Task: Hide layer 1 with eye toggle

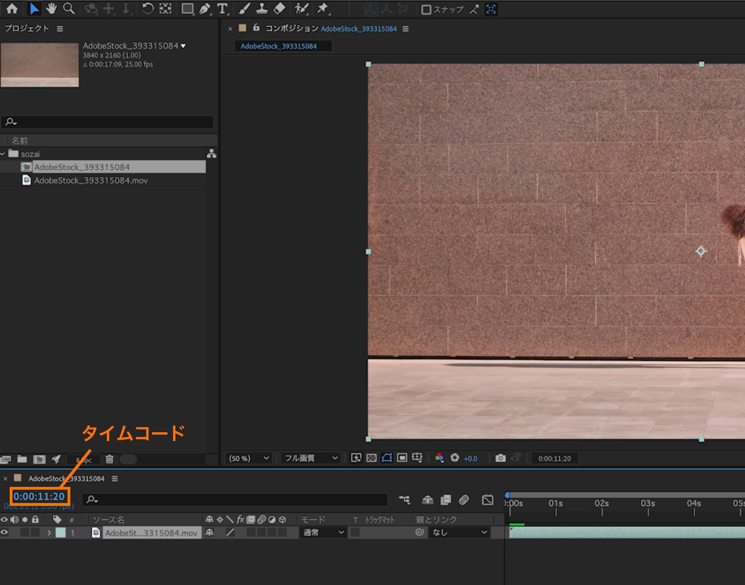Action: tap(5, 533)
